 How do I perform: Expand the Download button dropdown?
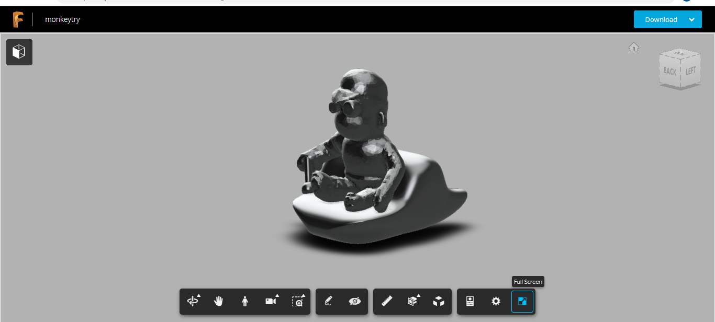coord(692,19)
